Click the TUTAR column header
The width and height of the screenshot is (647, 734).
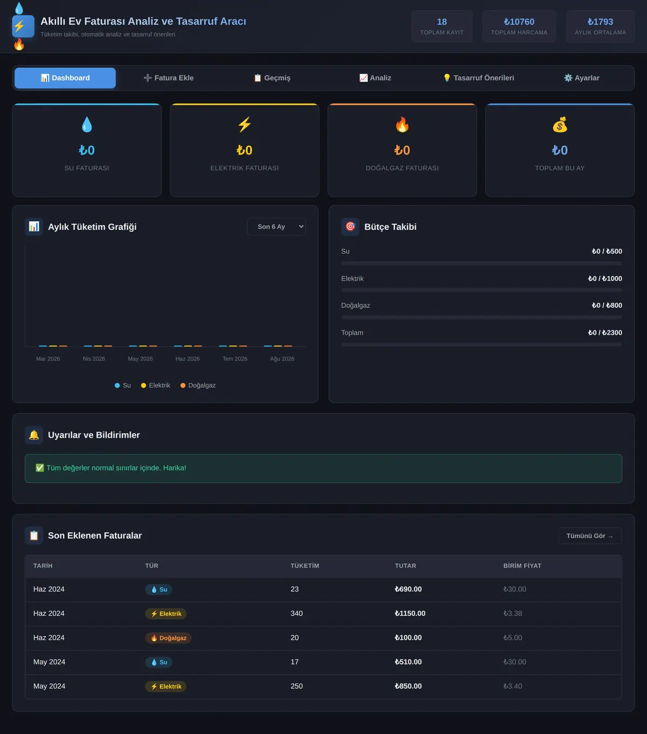click(405, 566)
